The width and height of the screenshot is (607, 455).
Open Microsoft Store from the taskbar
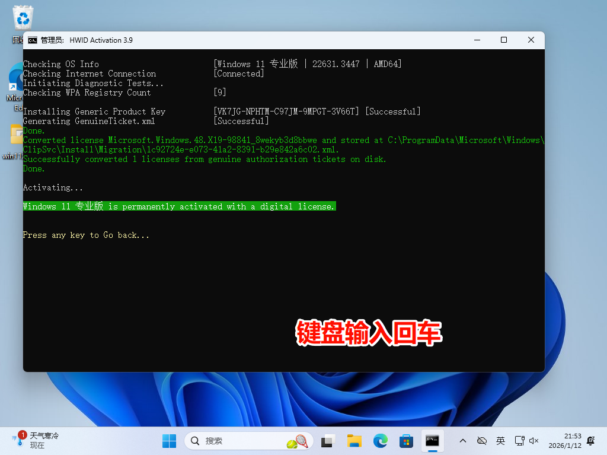[x=406, y=441]
